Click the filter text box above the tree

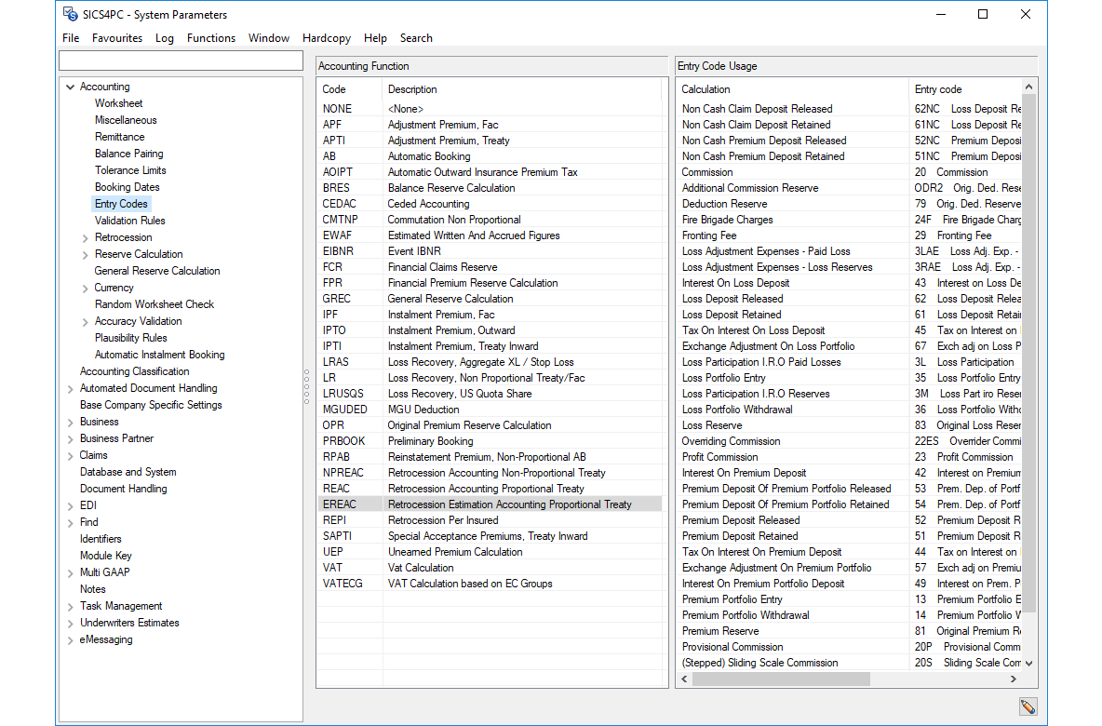point(181,59)
